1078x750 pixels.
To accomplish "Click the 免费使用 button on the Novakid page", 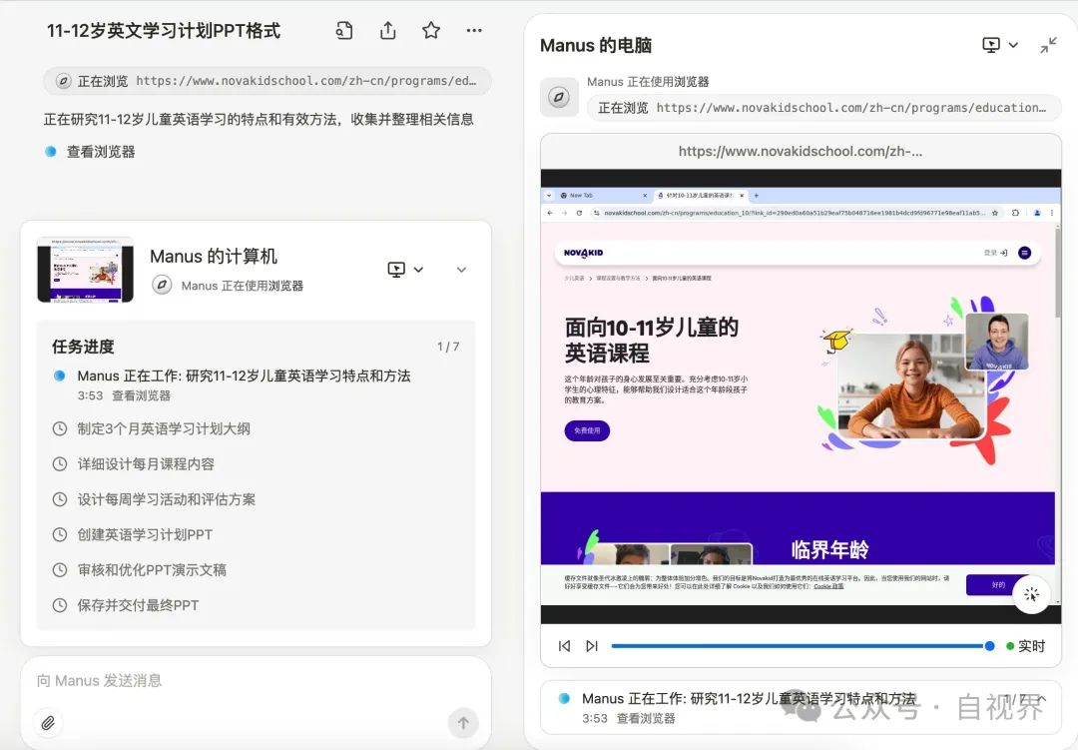I will 587,430.
